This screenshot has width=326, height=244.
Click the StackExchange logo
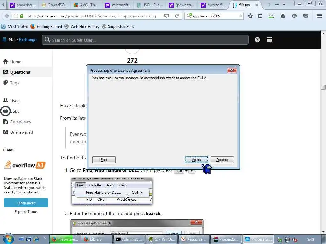(x=19, y=40)
